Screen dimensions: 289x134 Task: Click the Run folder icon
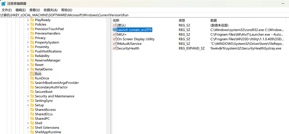coord(32,74)
